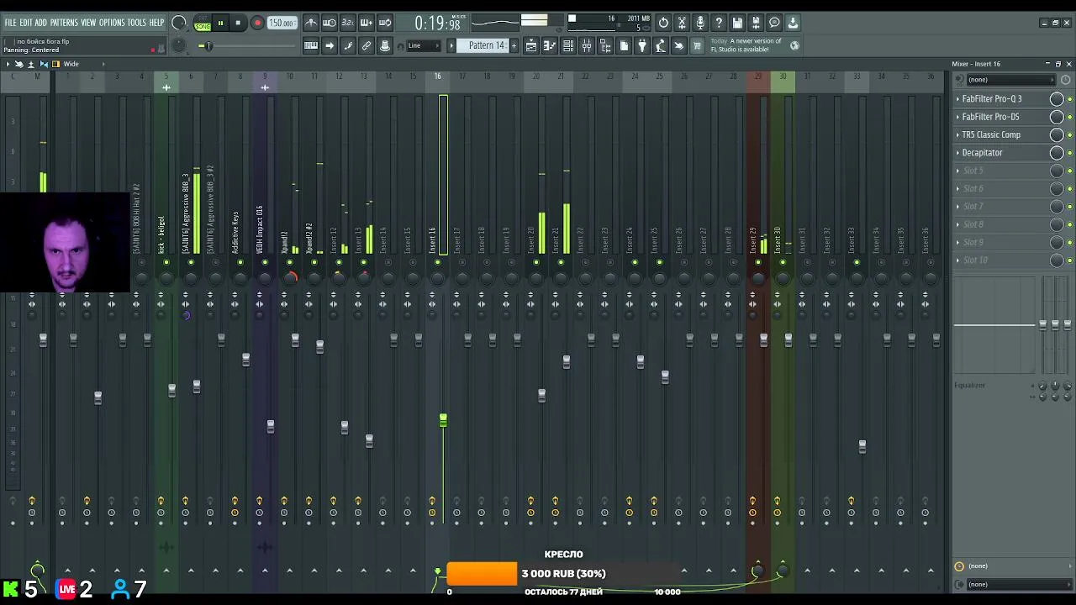1076x605 pixels.
Task: Open project picker page icon
Action: pos(624,45)
